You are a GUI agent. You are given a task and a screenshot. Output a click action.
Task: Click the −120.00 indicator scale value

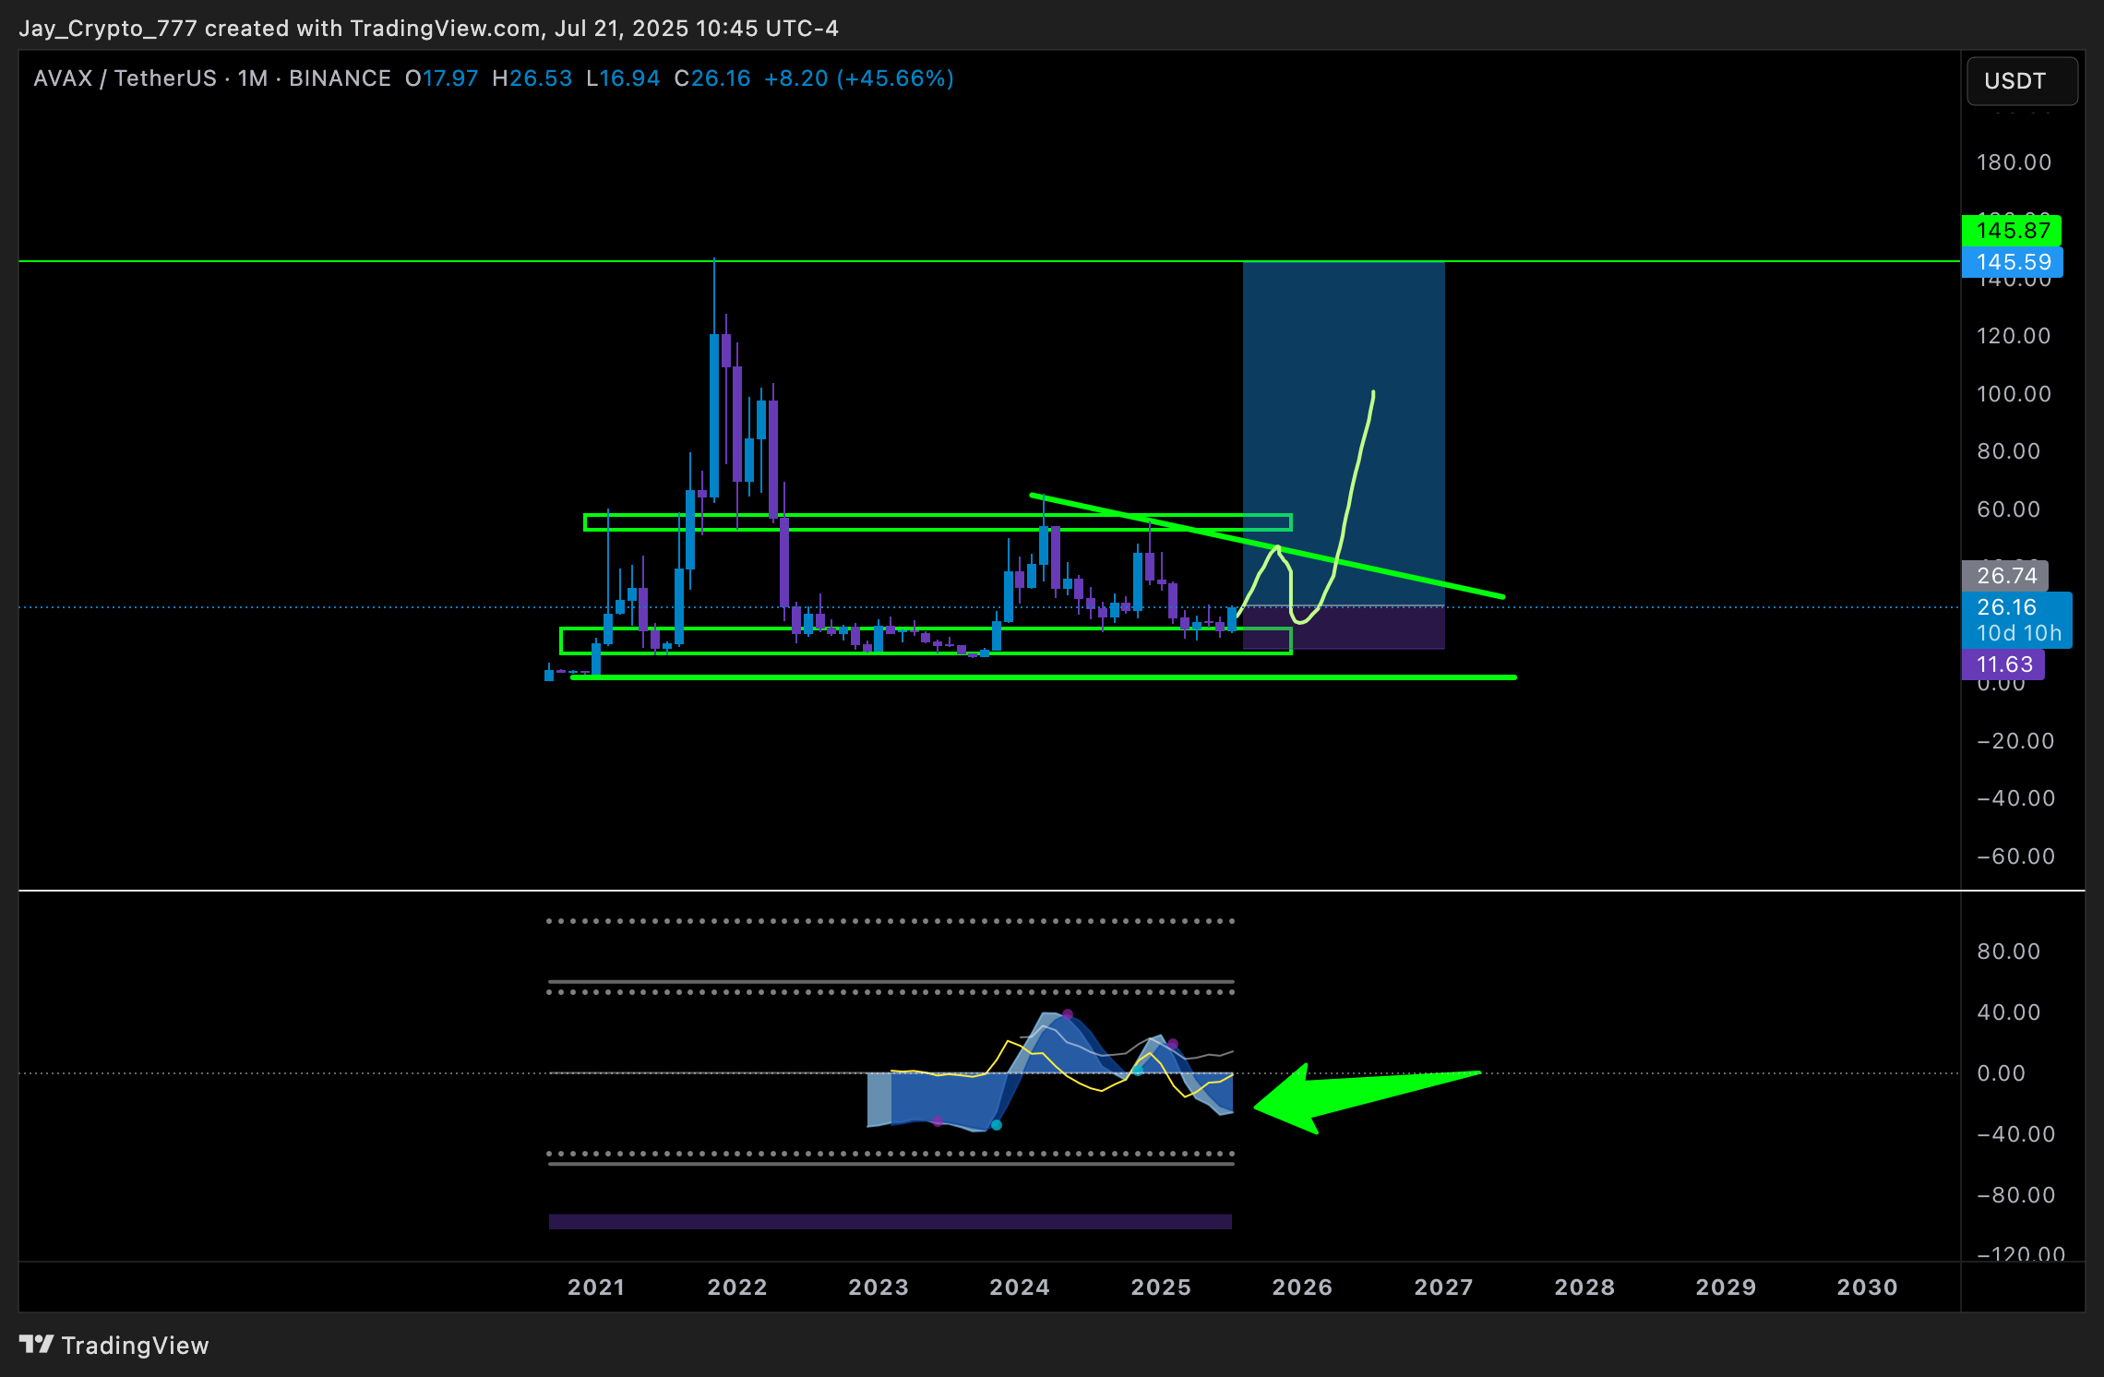(2021, 1253)
